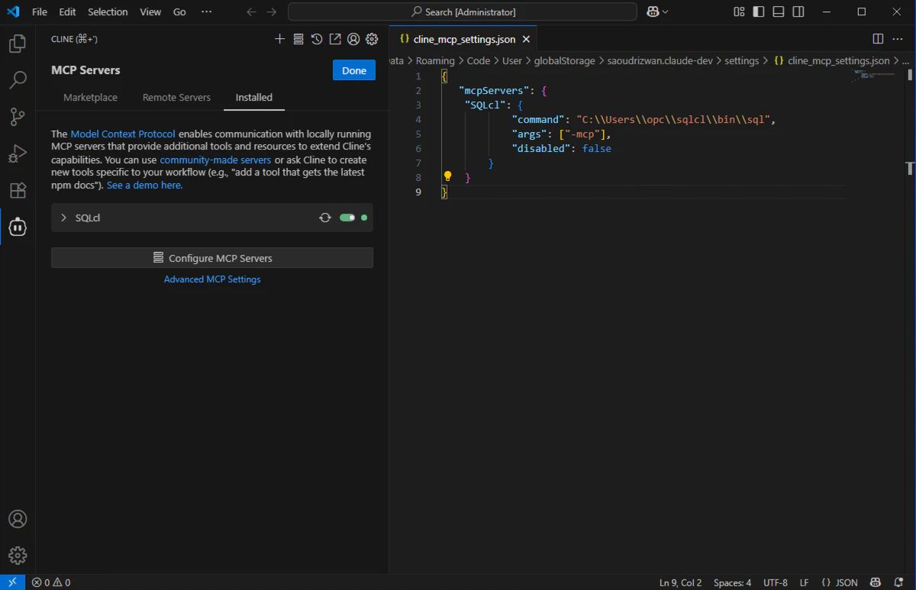Click the MCP Servers icon in Cline header
The image size is (916, 590).
coord(298,39)
